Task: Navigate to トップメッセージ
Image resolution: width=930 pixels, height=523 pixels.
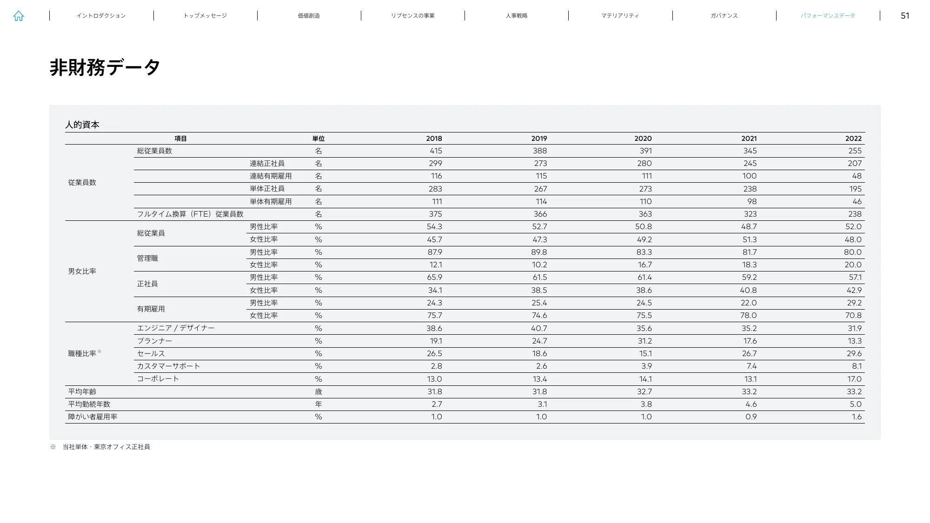Action: coord(206,15)
